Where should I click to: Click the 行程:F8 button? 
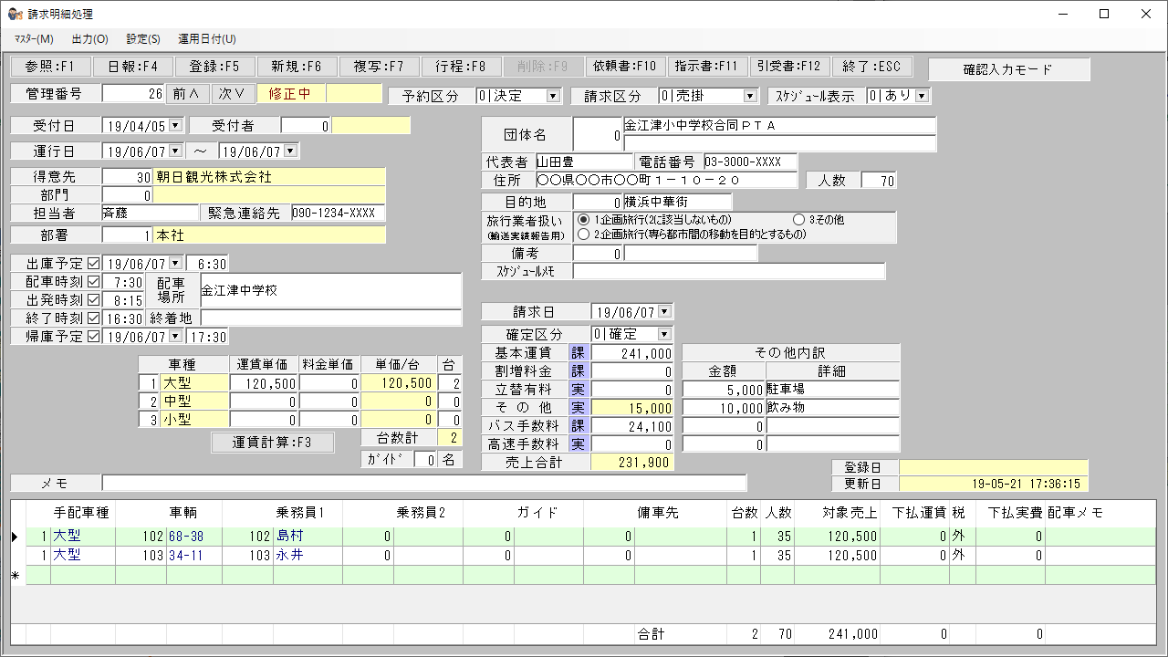[x=461, y=67]
